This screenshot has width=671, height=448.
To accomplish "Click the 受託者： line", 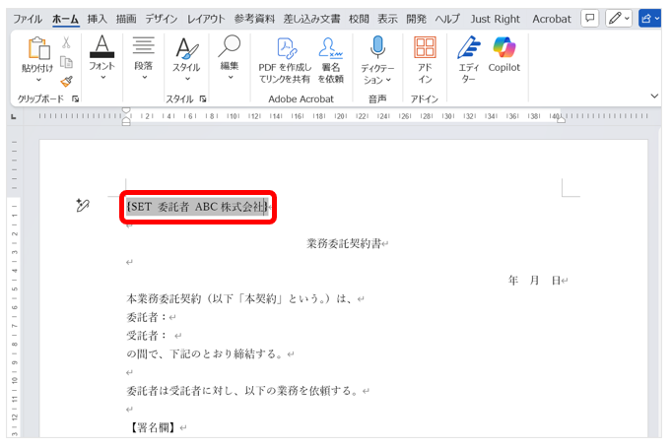I will [x=147, y=336].
